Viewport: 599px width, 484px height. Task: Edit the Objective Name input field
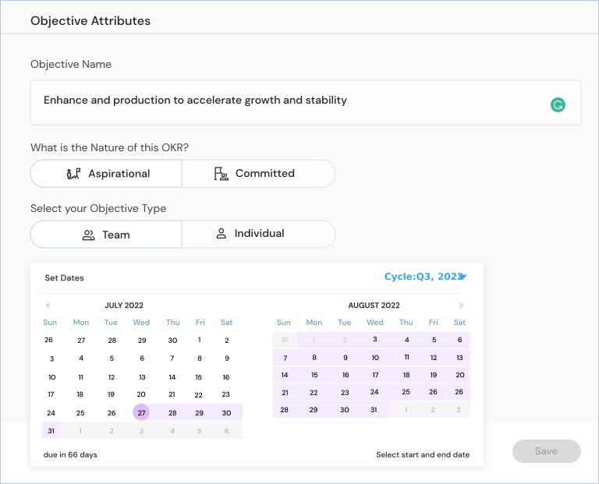(x=306, y=102)
